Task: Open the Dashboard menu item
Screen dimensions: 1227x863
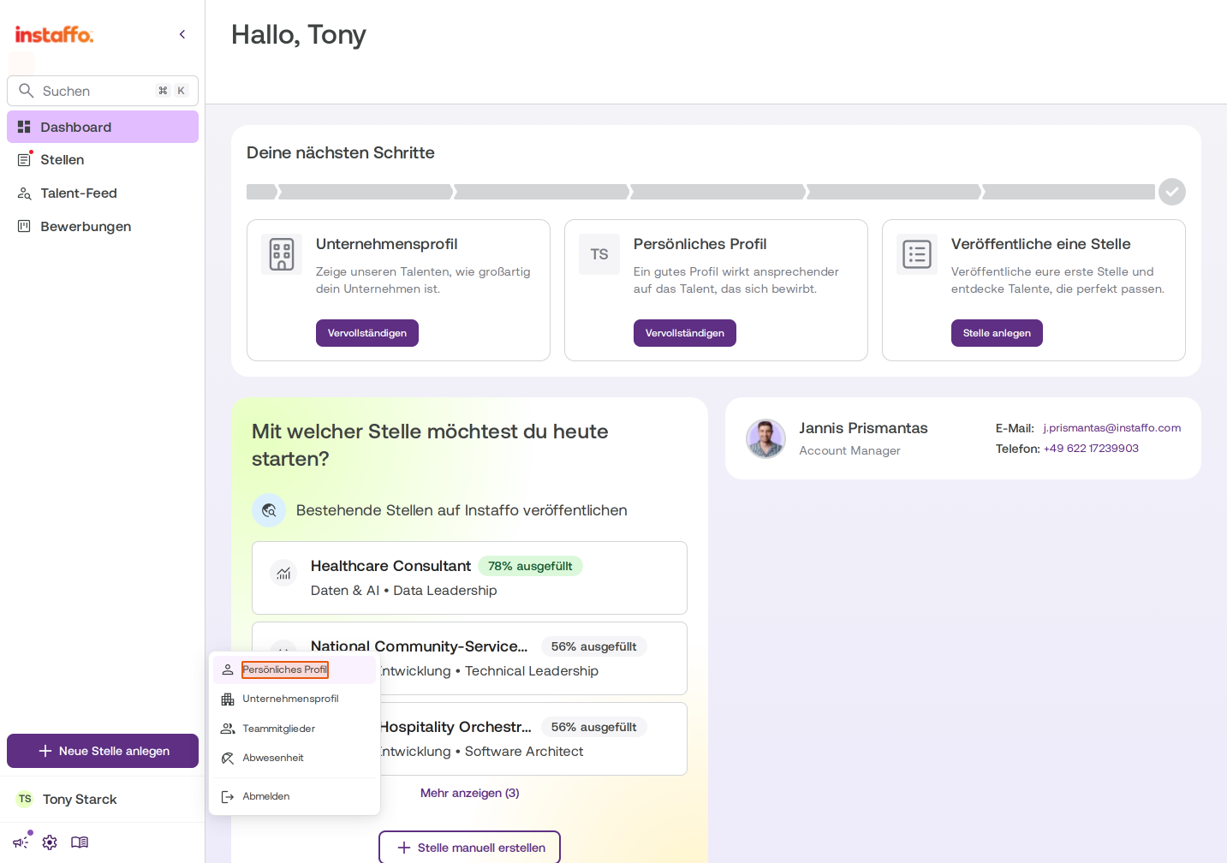Action: click(103, 127)
